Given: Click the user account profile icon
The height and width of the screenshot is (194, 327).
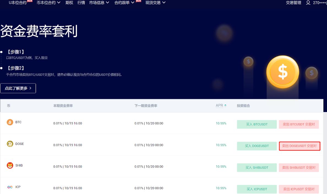Looking at the screenshot, I should (308, 3).
